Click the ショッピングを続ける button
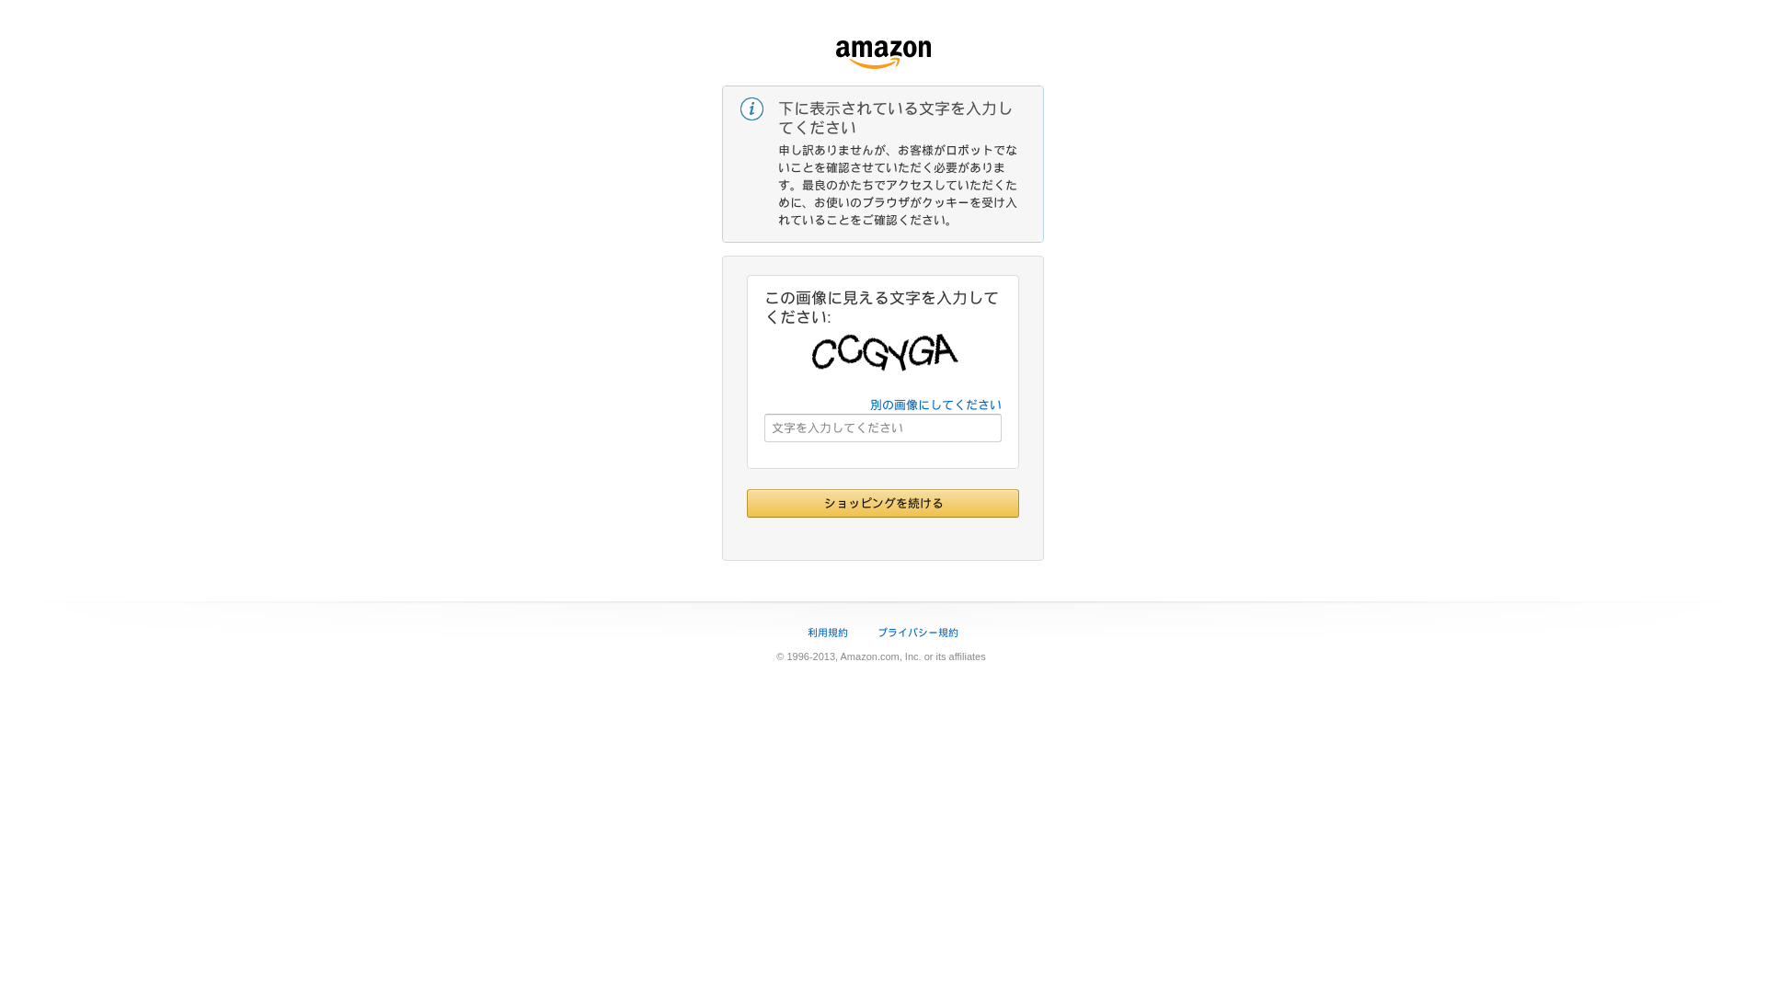The height and width of the screenshot is (993, 1766). (x=883, y=503)
